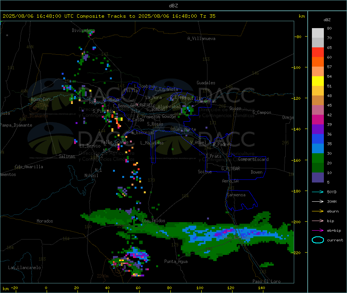This screenshot has width=347, height=293.
Task: Pick the dark orange 57–60 dBZ swatch
Action: [318, 62]
